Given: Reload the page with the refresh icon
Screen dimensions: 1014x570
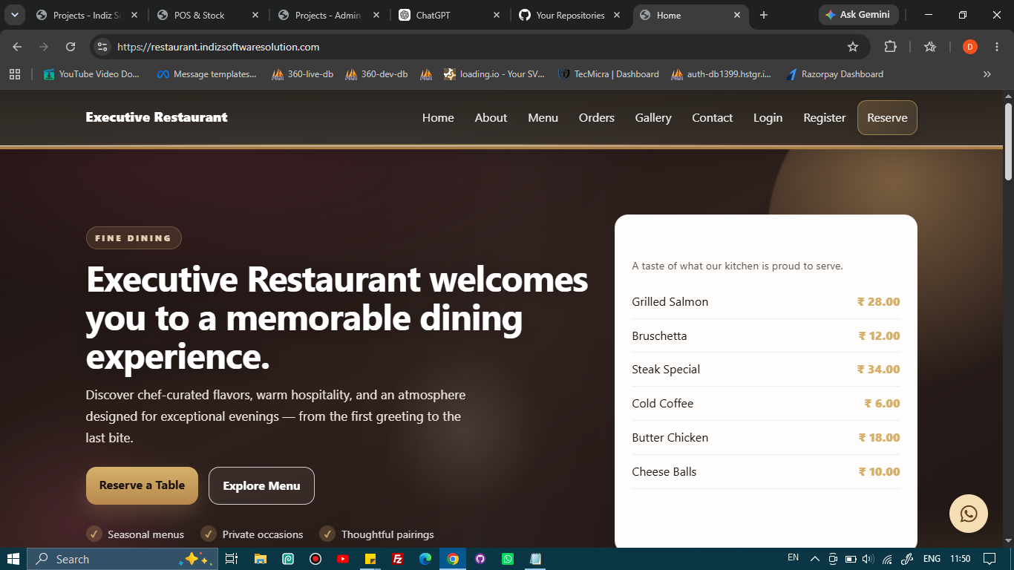Looking at the screenshot, I should coord(71,47).
